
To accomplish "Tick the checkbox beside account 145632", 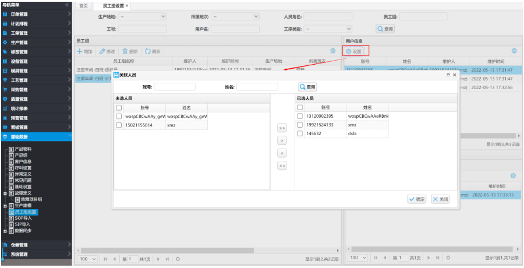I will click(x=300, y=133).
